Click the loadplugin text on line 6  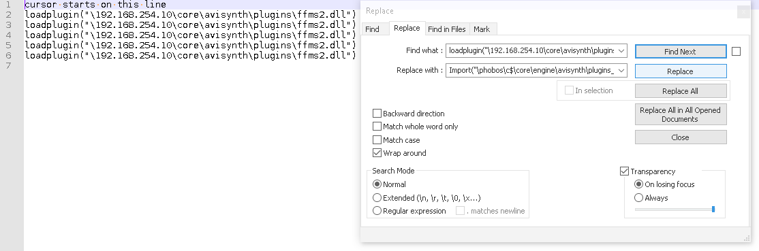tap(190, 55)
